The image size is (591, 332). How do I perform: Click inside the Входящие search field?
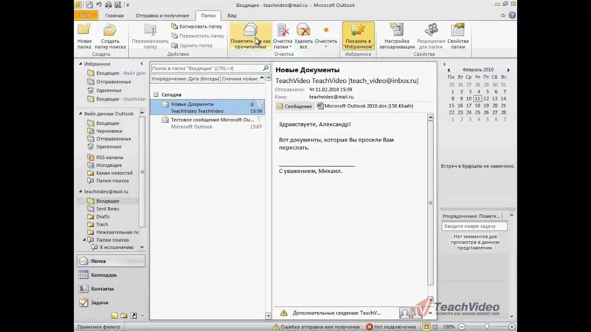click(x=206, y=68)
